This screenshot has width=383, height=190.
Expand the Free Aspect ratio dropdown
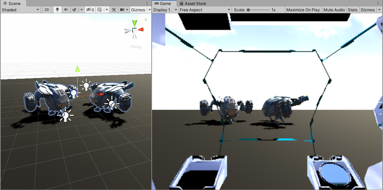coord(205,10)
